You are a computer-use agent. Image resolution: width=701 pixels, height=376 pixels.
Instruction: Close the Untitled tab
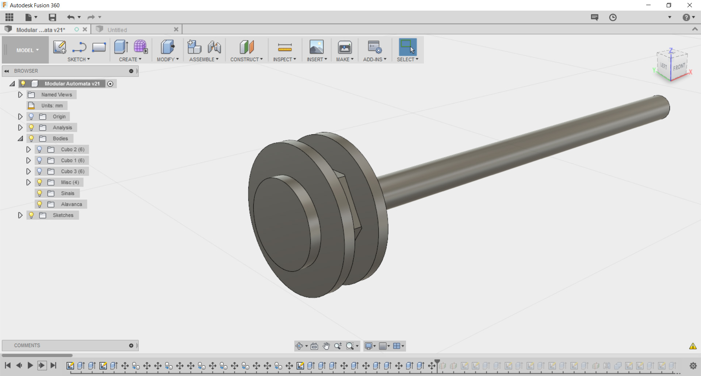[x=176, y=29]
